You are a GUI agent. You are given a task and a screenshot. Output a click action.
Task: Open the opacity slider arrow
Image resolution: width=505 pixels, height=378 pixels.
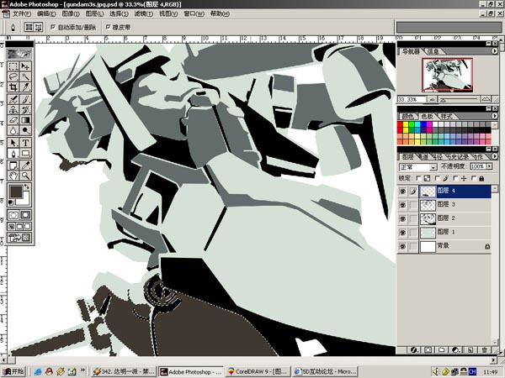(490, 166)
